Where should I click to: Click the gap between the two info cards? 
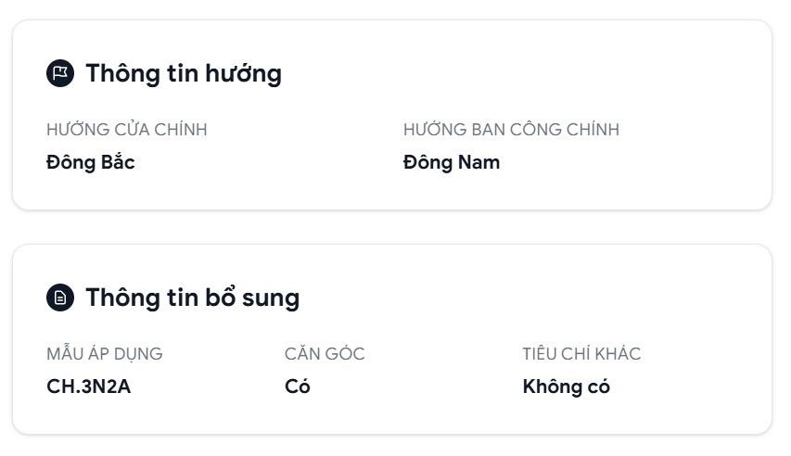click(x=391, y=227)
